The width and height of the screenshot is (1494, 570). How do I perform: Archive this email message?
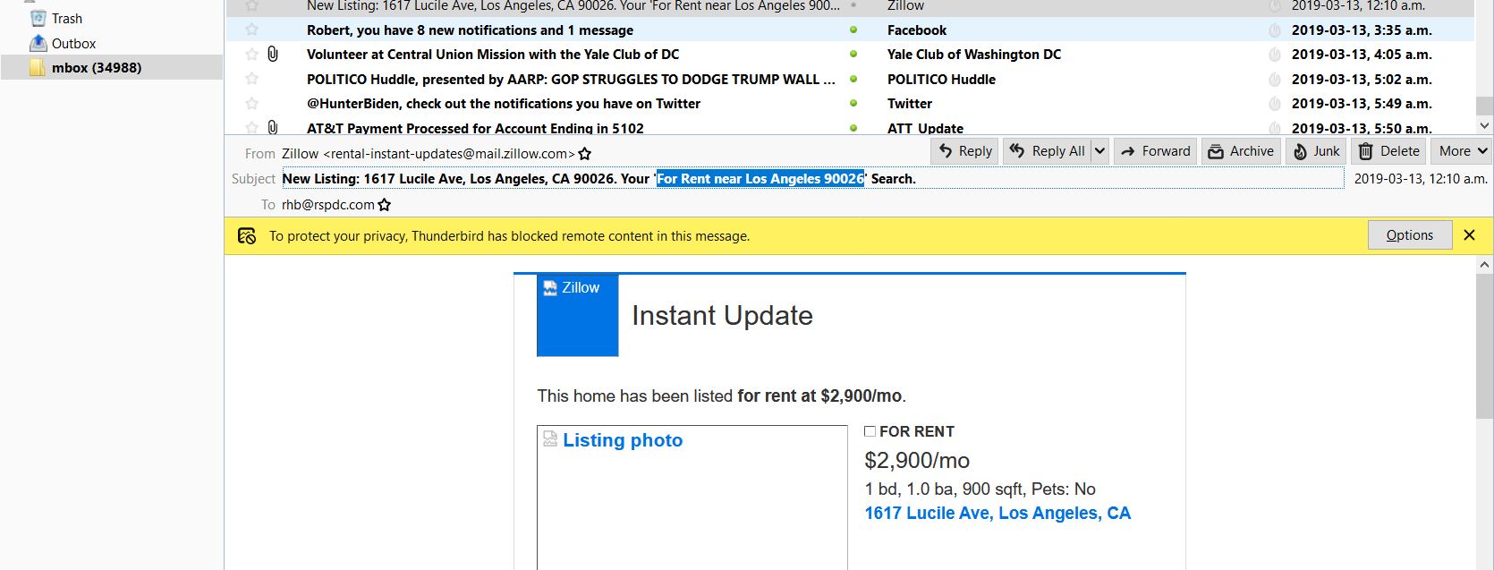point(1241,151)
